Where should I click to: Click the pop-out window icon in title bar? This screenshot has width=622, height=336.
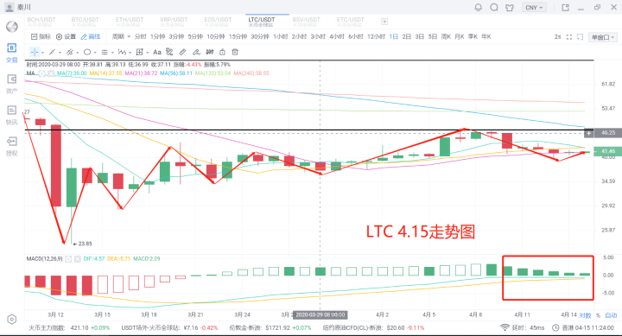tap(566, 7)
